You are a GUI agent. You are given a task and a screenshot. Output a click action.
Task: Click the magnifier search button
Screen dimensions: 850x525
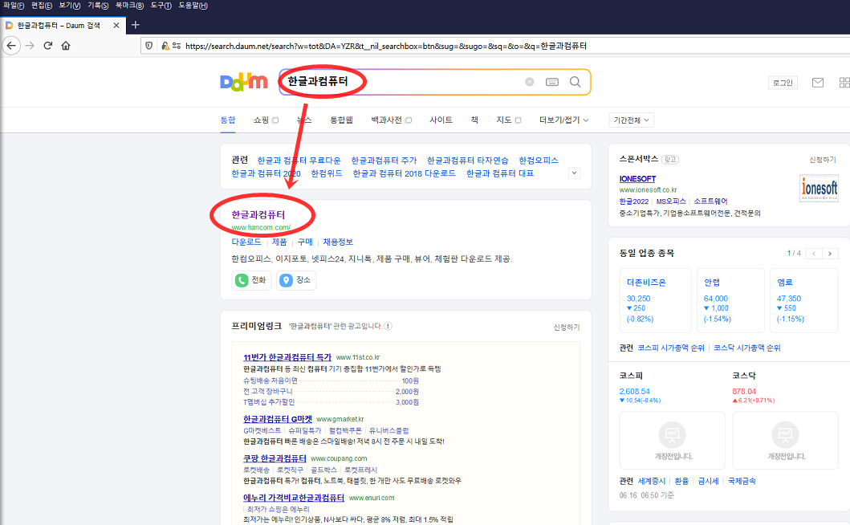pyautogui.click(x=575, y=82)
